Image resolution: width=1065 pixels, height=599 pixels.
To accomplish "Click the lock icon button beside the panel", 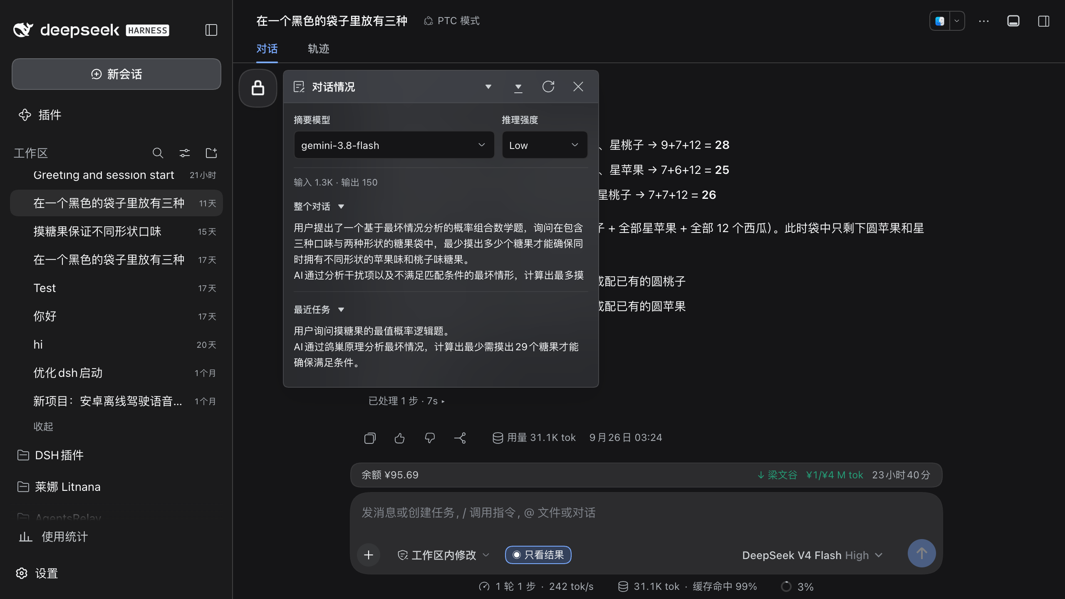I will click(258, 88).
